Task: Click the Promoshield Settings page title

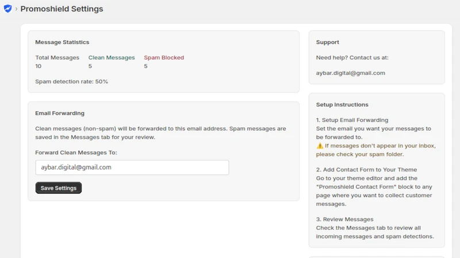Action: [x=62, y=9]
